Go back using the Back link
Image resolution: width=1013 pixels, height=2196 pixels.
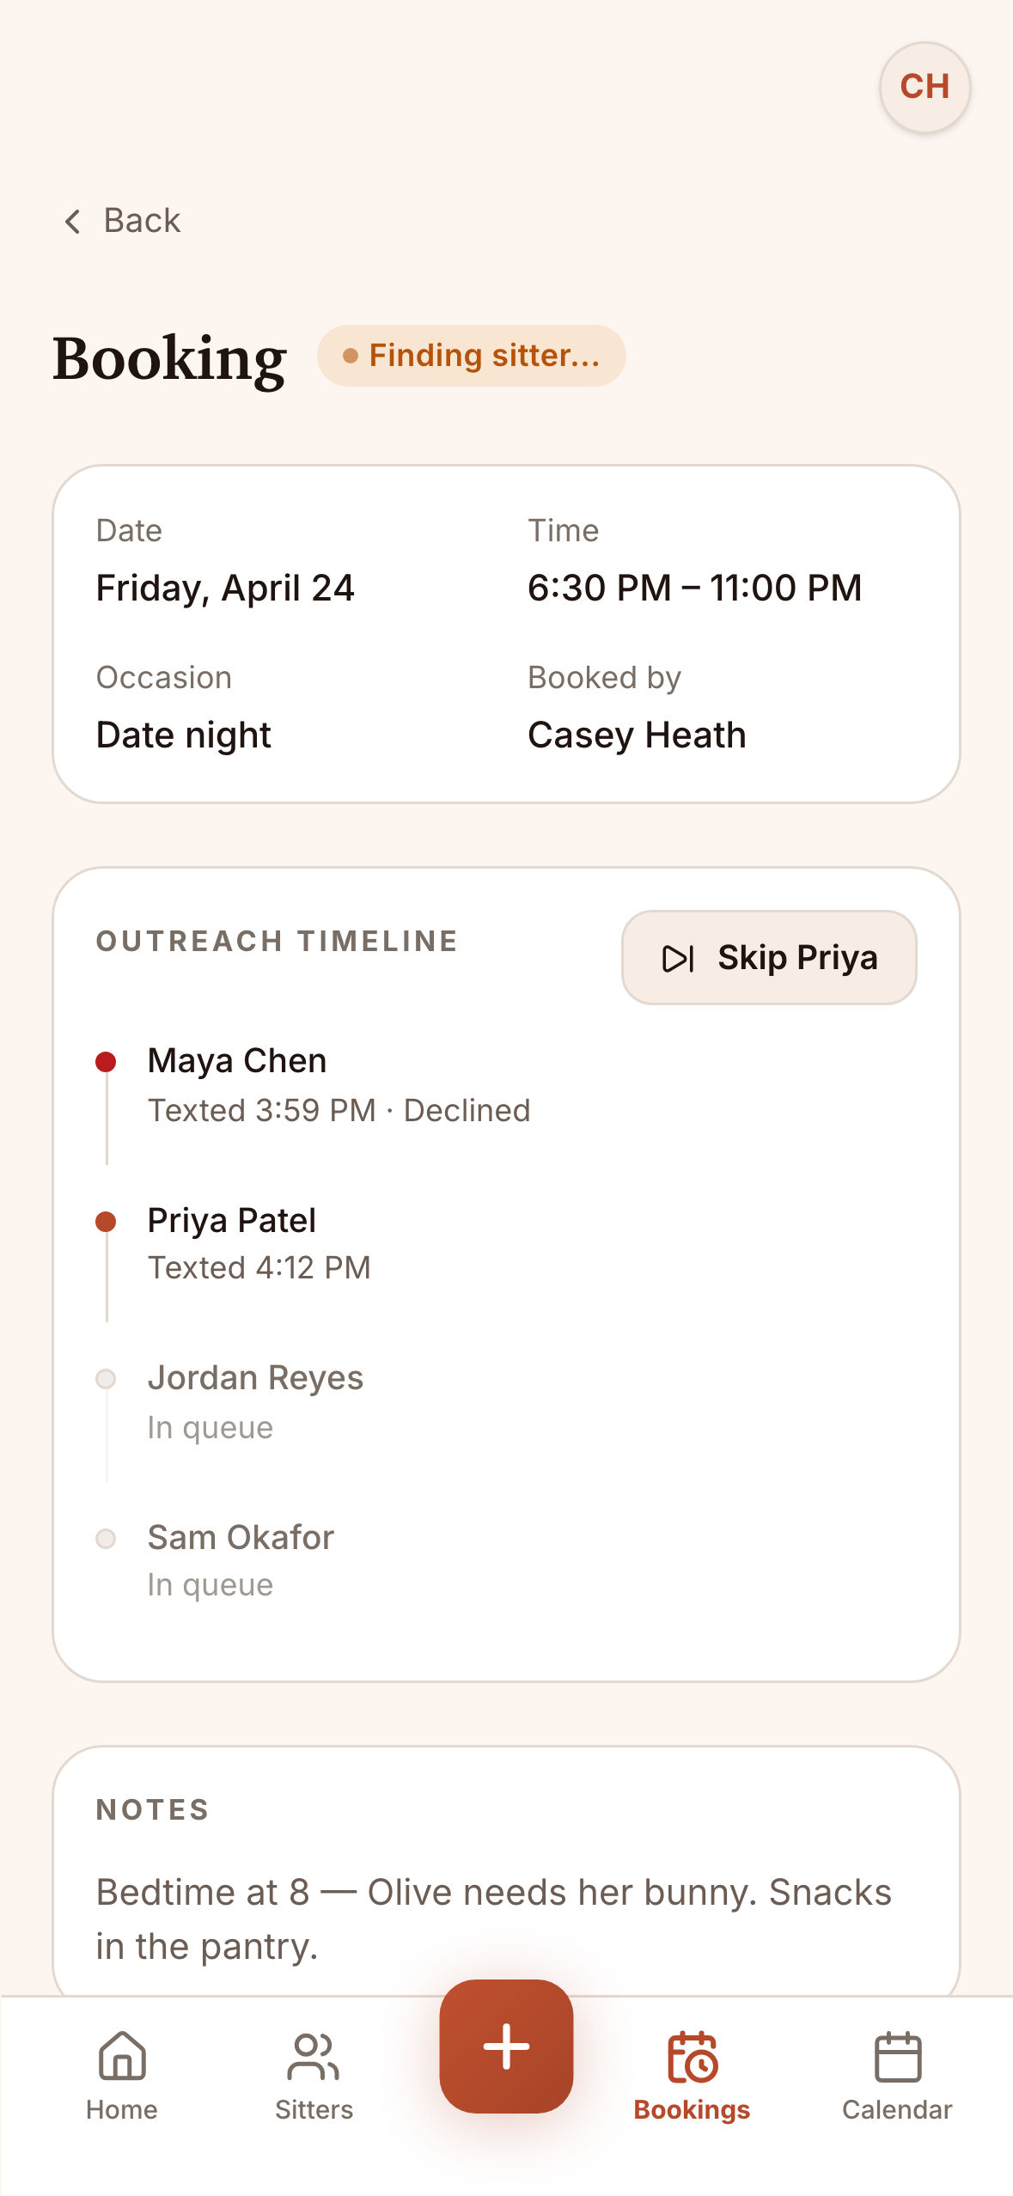point(142,221)
